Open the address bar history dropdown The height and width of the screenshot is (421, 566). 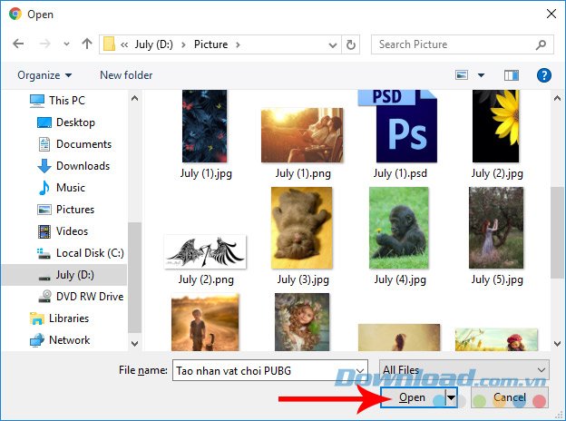pos(333,44)
